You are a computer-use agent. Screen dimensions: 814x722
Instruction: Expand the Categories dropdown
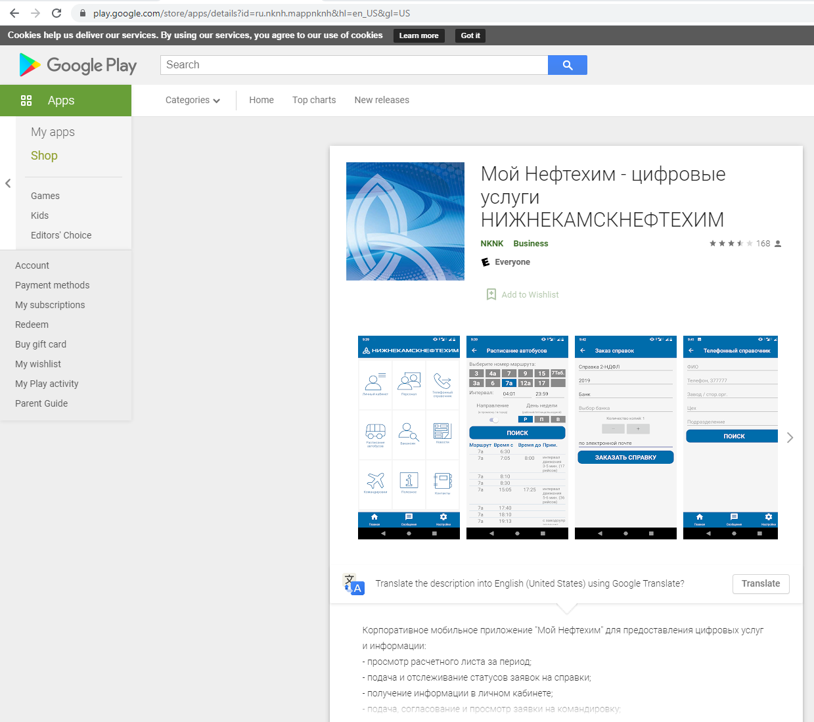tap(192, 100)
